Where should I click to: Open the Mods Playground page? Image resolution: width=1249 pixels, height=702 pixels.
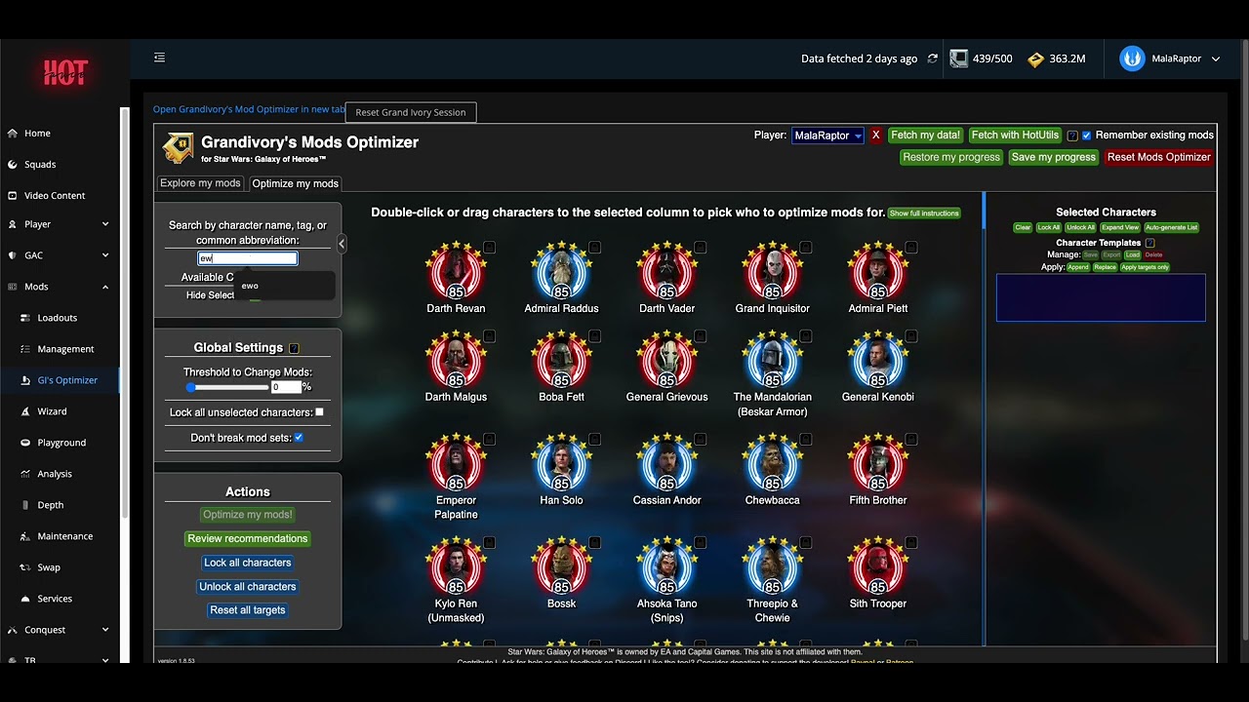pyautogui.click(x=61, y=443)
